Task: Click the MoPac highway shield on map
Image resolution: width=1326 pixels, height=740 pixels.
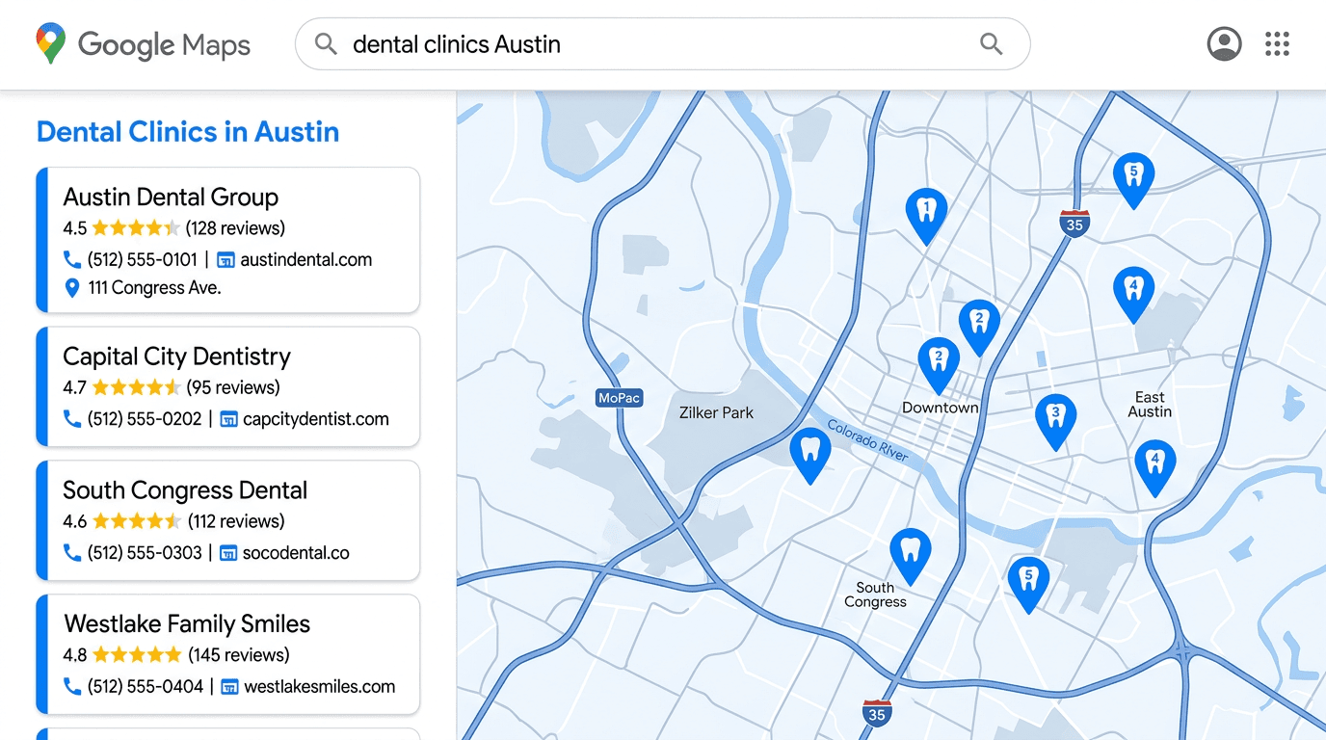Action: [619, 397]
